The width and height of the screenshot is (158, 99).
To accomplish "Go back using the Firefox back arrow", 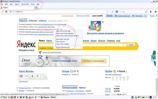I will 3,12.
